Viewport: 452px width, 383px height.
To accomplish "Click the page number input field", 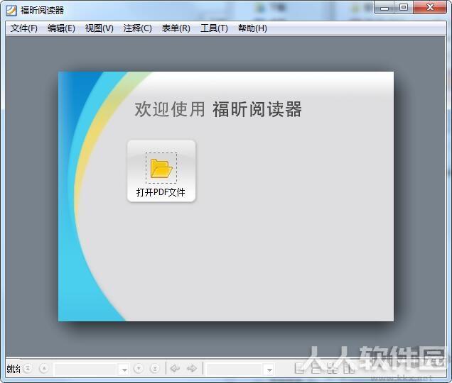I will point(85,370).
